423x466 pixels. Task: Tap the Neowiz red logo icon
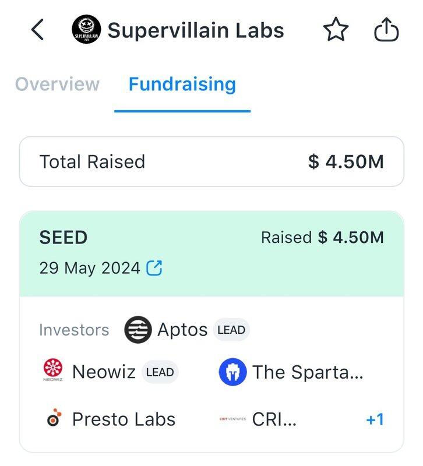53,372
